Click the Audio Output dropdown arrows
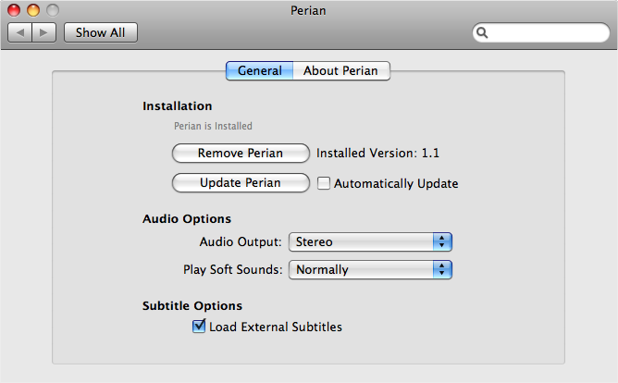This screenshot has height=383, width=618. coord(442,241)
